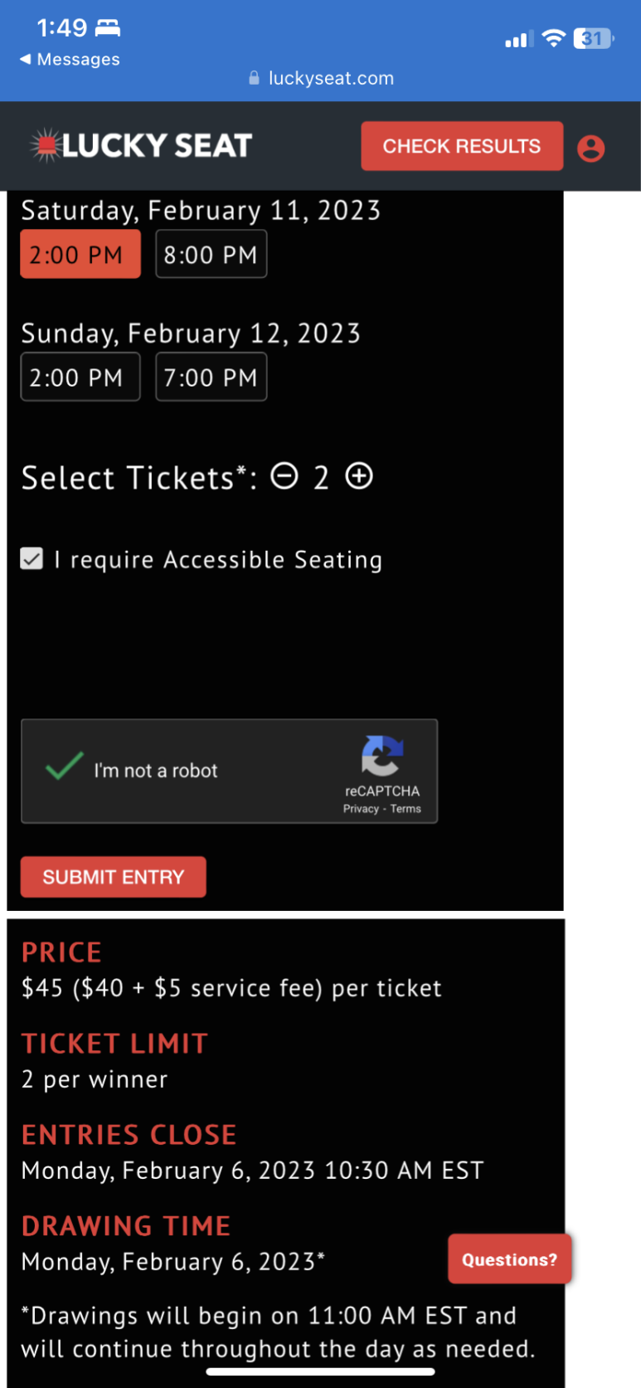Image resolution: width=641 pixels, height=1388 pixels.
Task: Click the CHECK RESULTS button
Action: click(462, 146)
